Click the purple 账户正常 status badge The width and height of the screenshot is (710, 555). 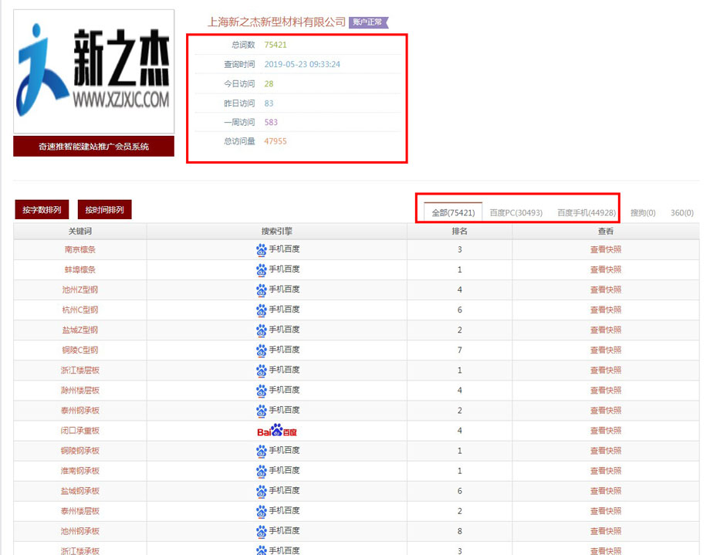pyautogui.click(x=368, y=22)
